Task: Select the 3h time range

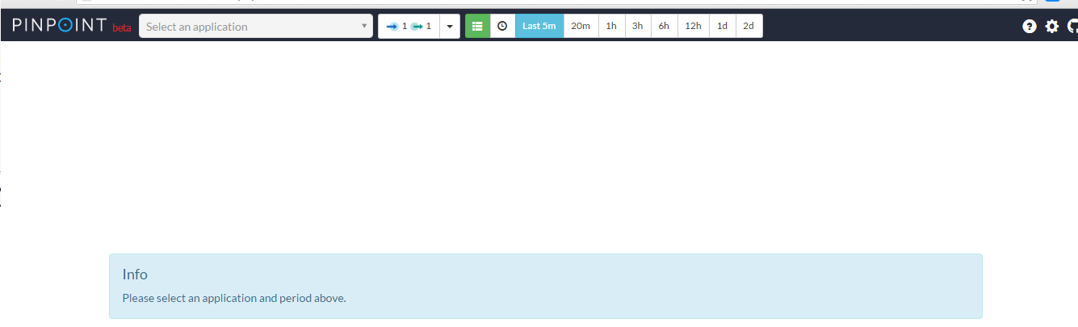Action: (638, 27)
